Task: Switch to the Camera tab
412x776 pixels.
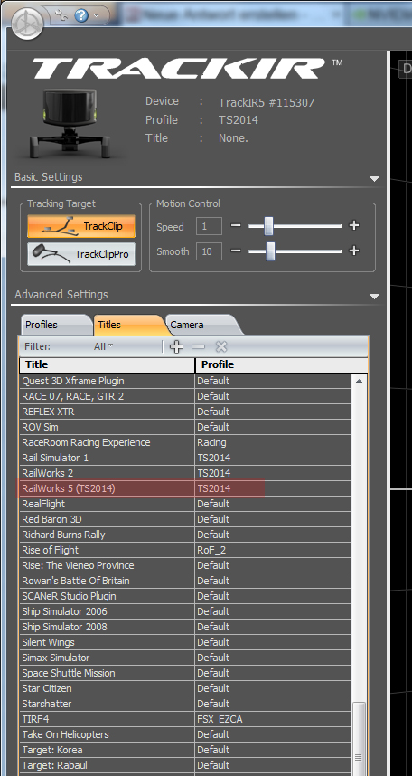Action: click(202, 325)
